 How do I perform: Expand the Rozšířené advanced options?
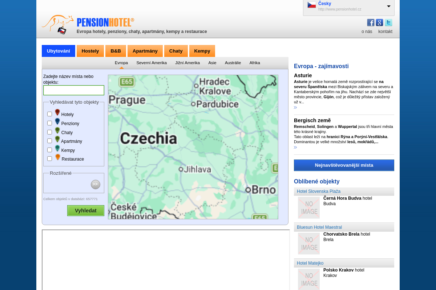point(95,185)
